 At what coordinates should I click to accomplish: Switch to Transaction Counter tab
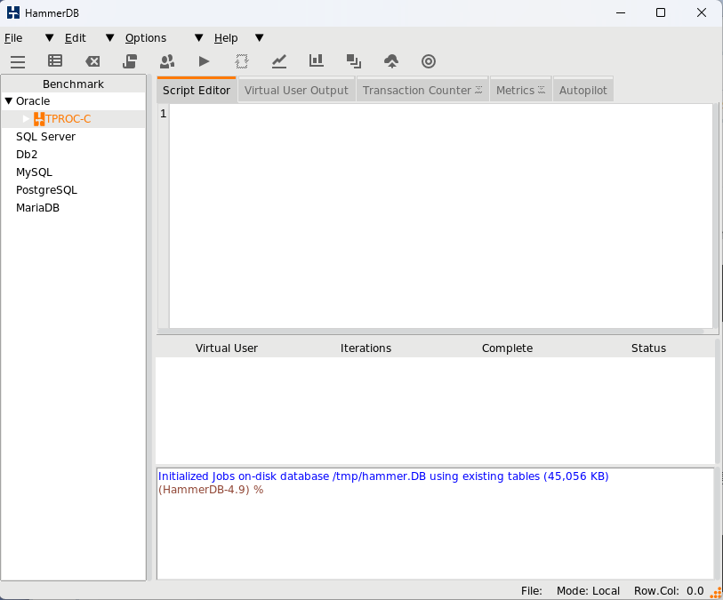coord(422,91)
